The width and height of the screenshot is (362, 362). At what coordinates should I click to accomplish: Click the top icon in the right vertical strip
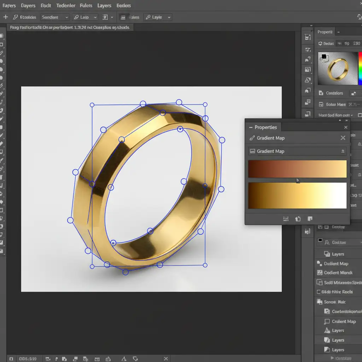[307, 37]
